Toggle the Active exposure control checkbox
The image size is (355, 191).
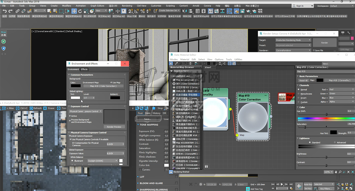click(x=70, y=116)
